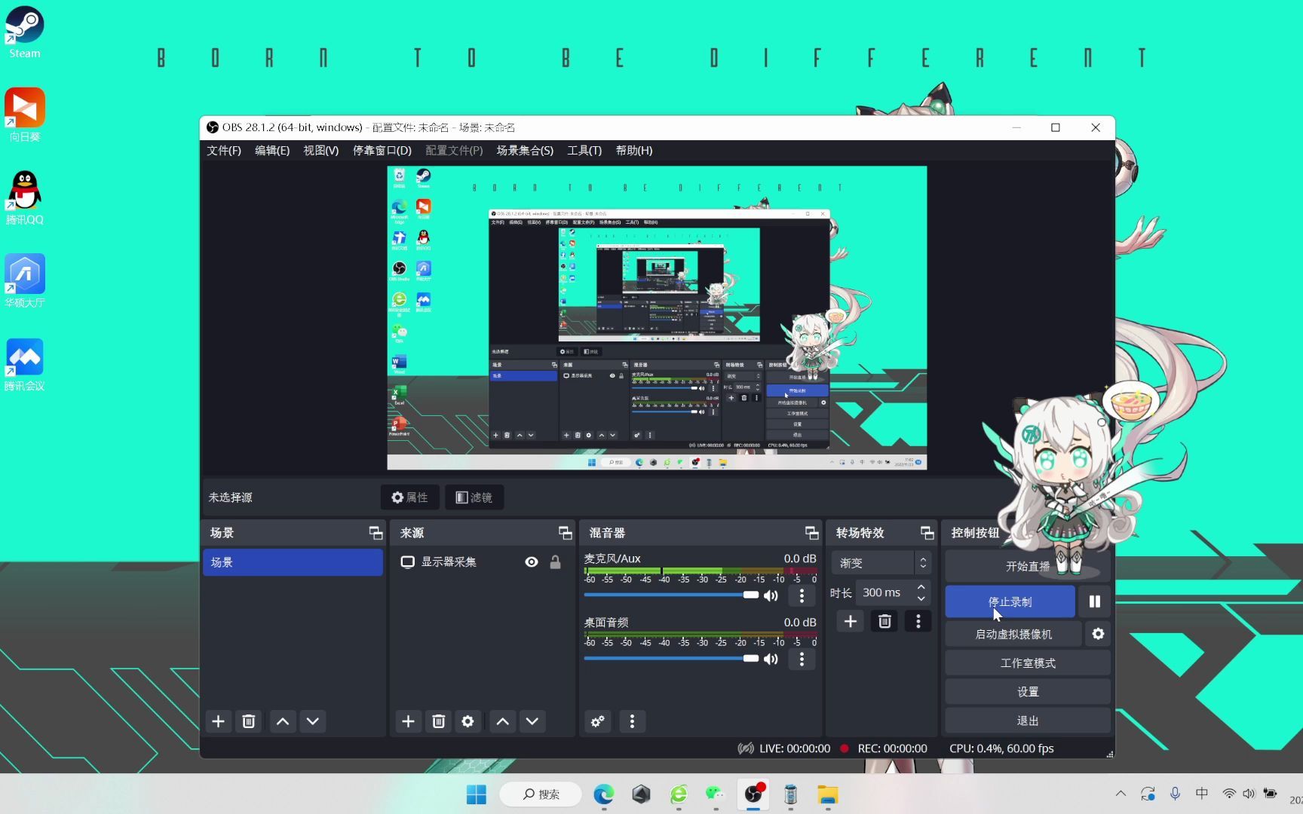Click the 启动虚拟摄像机 button
The height and width of the screenshot is (814, 1303).
(x=1013, y=634)
